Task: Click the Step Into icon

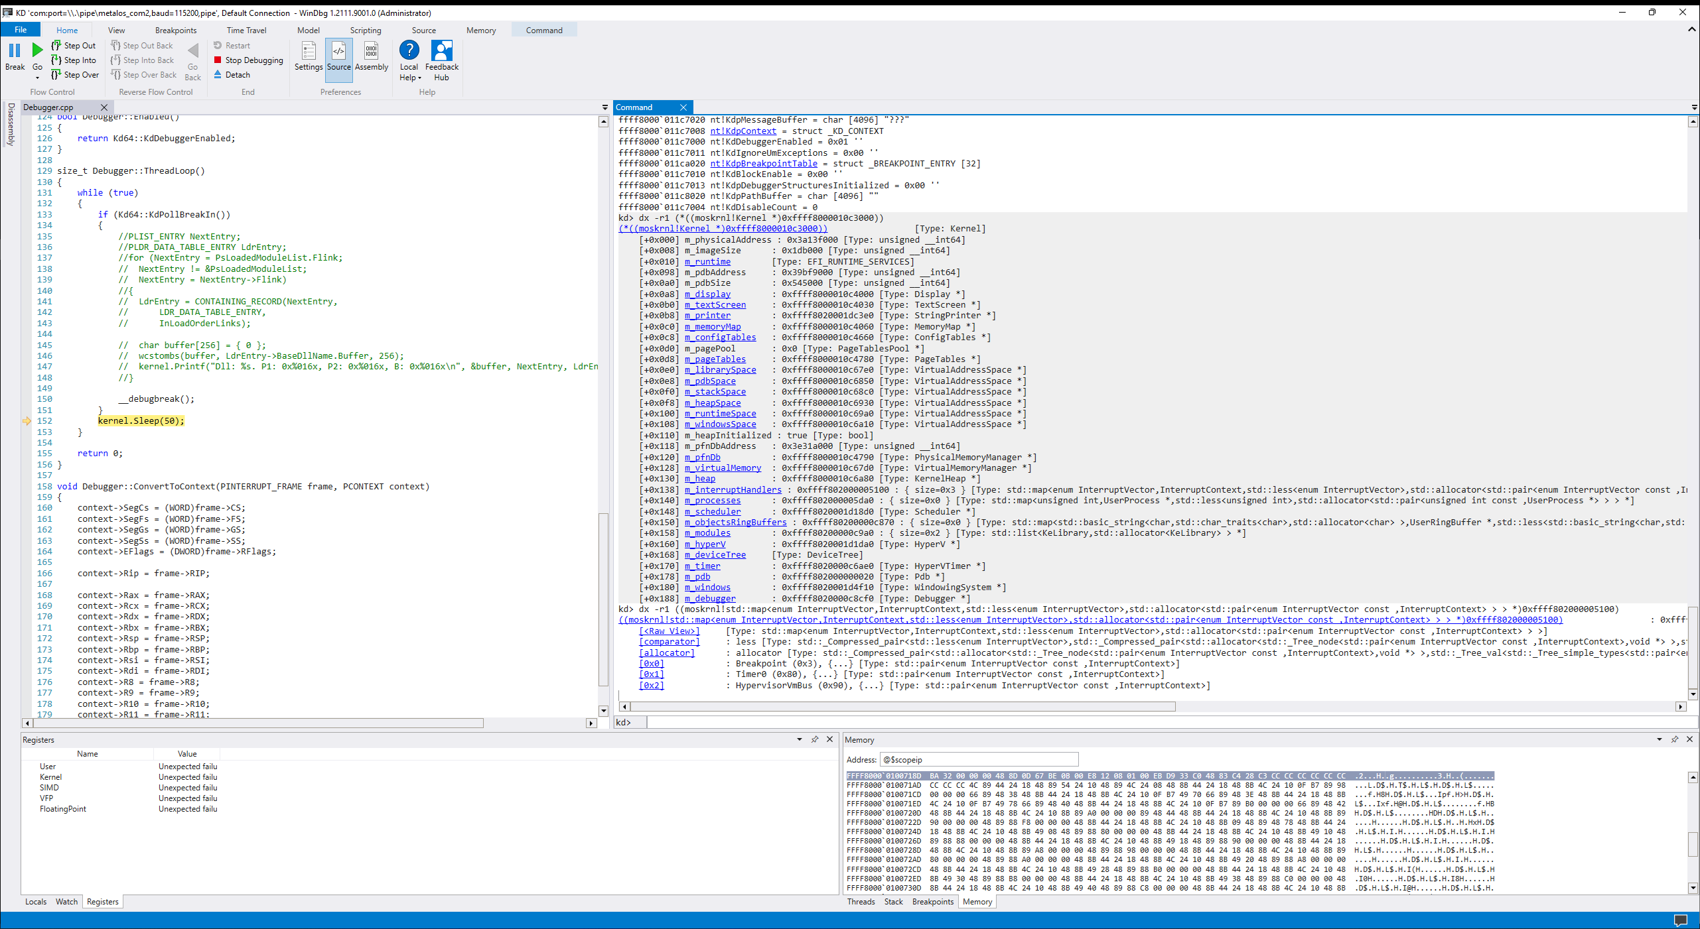Action: tap(56, 60)
